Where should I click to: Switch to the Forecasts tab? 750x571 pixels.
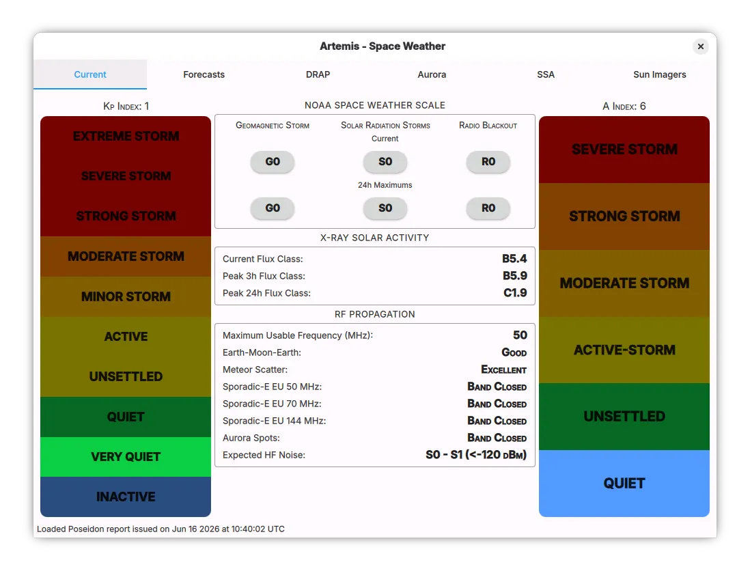point(204,74)
